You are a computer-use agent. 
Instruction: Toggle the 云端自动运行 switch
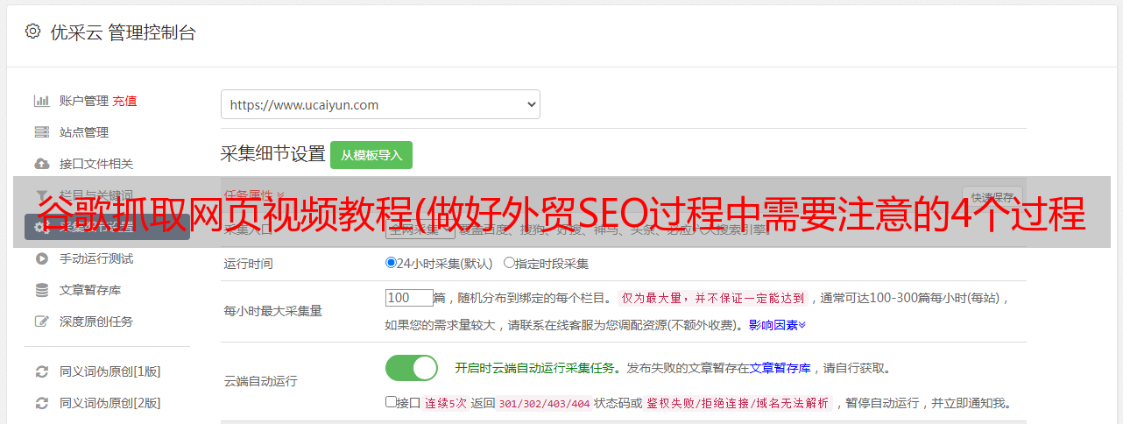[412, 368]
